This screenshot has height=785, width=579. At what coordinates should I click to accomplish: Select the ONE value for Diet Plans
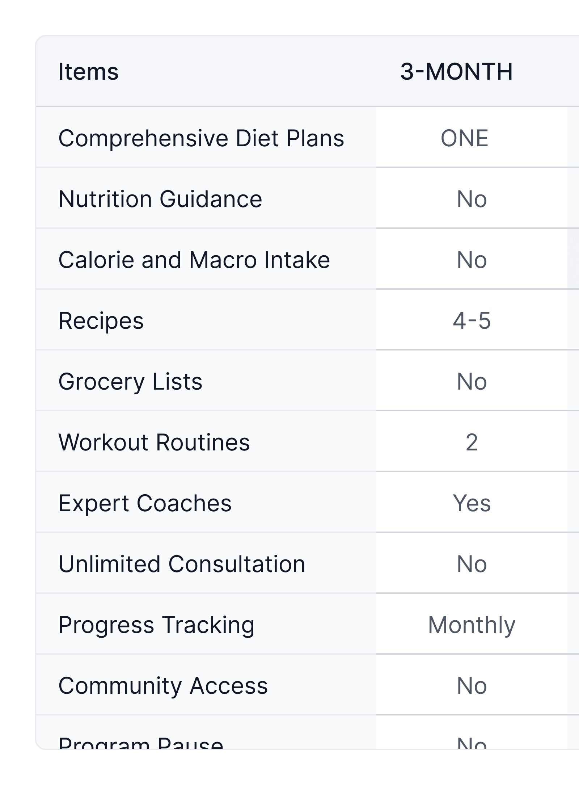click(x=464, y=138)
